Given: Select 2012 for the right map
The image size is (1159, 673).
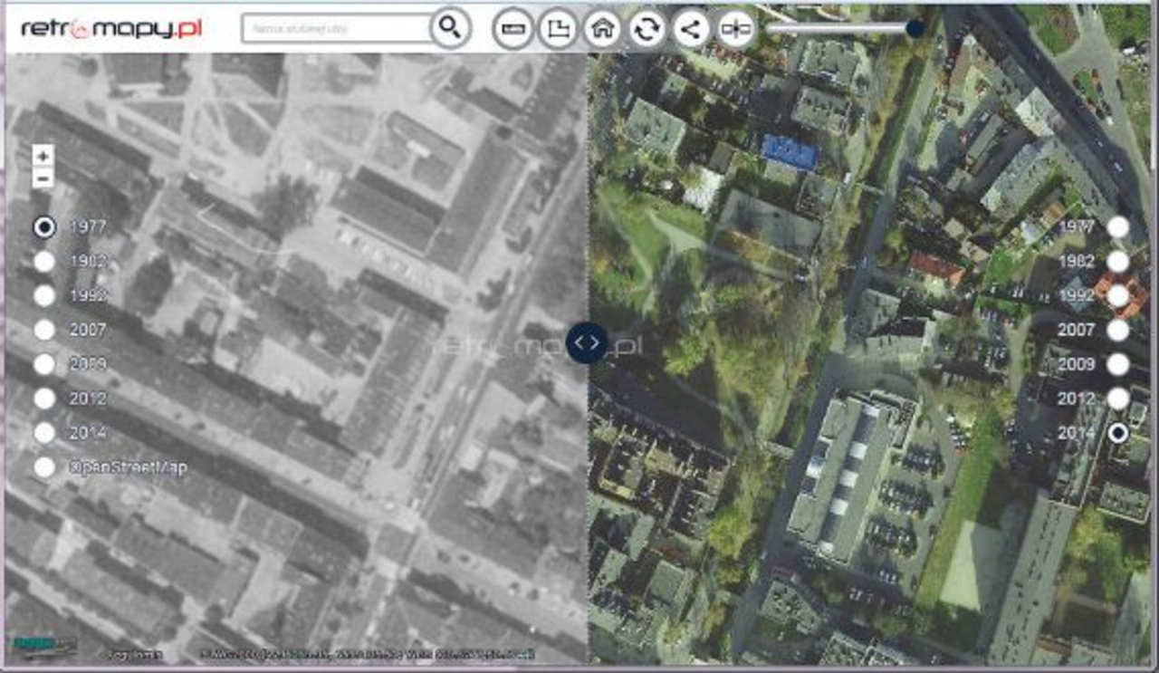Looking at the screenshot, I should [x=1119, y=399].
